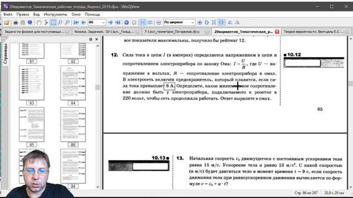Close the '7-11кл_геометрия_Погорелов' tab
Image resolution: width=353 pixels, height=198 pixels.
pyautogui.click(x=207, y=32)
